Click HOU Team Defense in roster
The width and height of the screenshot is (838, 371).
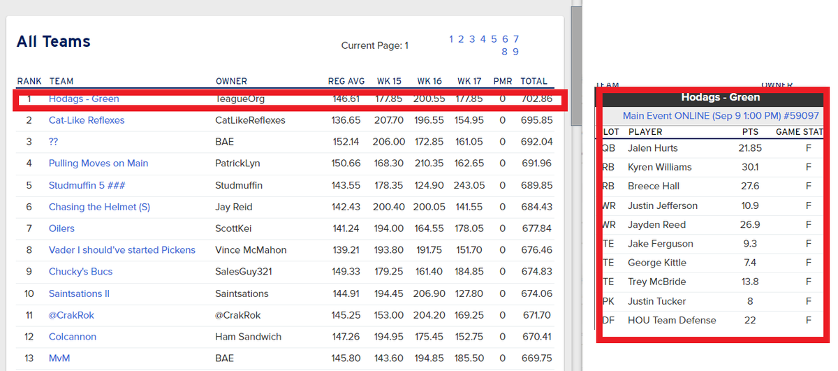[672, 320]
